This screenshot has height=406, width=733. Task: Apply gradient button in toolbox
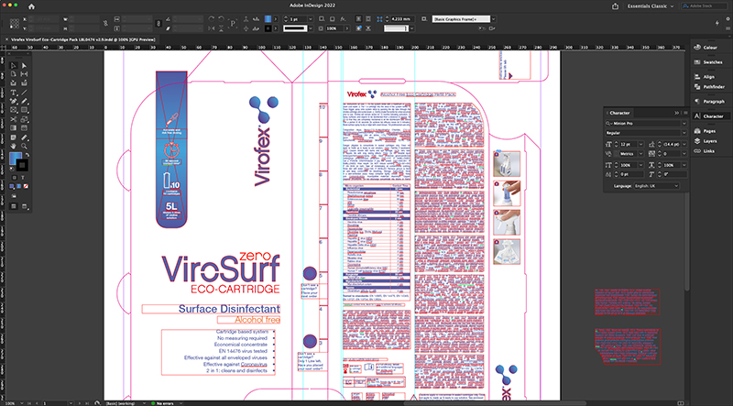18,187
